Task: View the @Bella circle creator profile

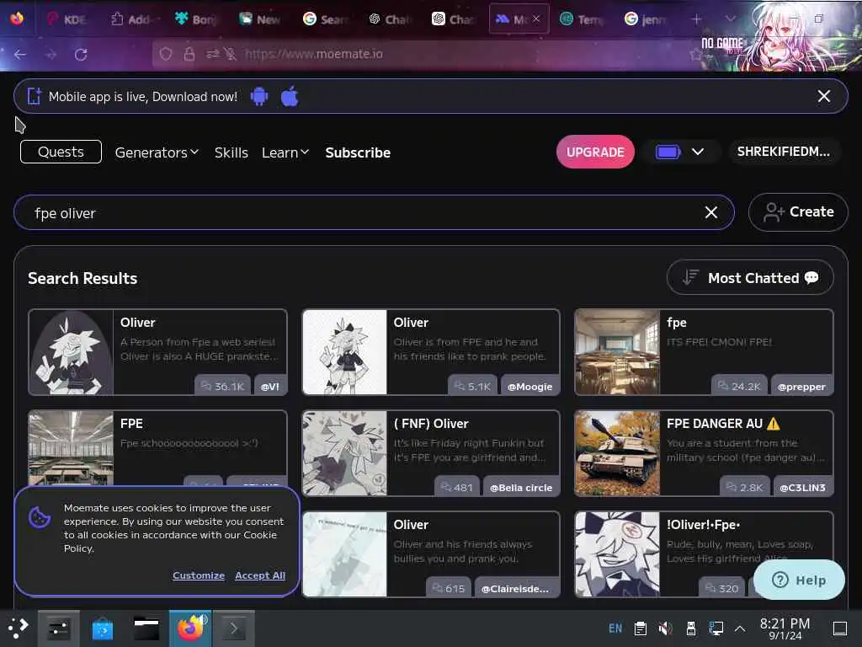Action: [521, 488]
